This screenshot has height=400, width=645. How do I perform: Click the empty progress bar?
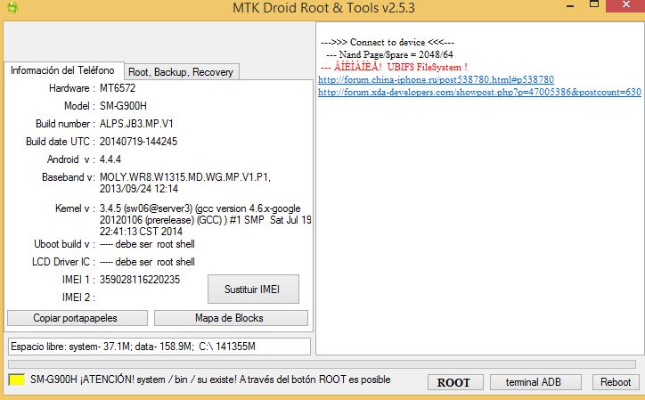point(321,363)
